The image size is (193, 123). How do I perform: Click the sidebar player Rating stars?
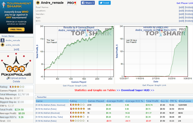point(17,87)
